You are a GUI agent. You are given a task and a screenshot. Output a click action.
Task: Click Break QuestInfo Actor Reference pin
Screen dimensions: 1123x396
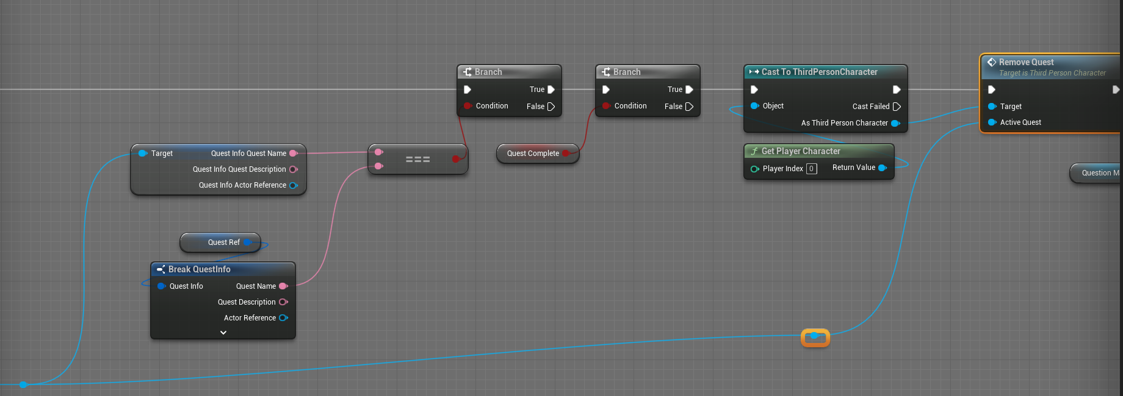(283, 318)
